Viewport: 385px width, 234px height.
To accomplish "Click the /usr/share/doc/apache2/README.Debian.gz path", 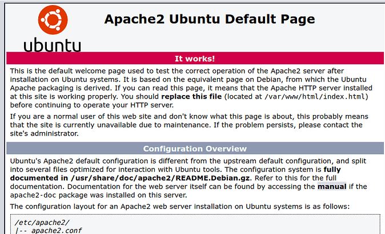I will point(160,178).
